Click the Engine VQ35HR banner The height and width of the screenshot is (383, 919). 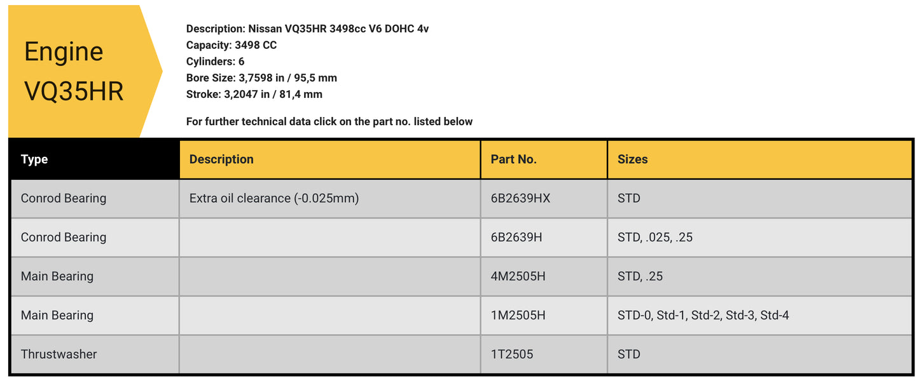tap(74, 71)
